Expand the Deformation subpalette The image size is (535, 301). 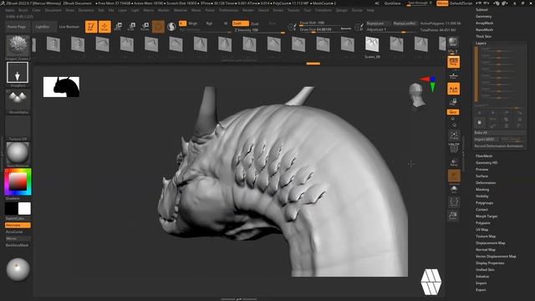click(486, 182)
